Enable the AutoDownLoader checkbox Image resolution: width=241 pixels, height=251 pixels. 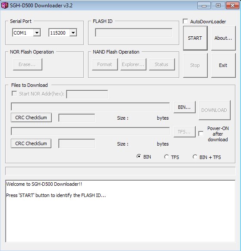coord(185,21)
